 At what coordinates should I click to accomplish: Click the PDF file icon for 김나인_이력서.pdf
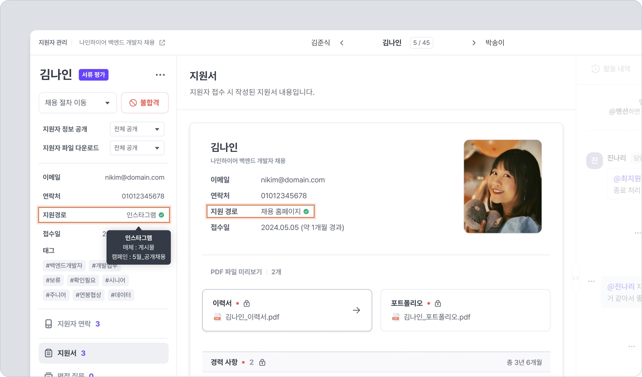[218, 317]
